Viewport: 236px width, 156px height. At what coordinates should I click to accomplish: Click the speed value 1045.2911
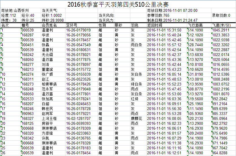pos(221,30)
